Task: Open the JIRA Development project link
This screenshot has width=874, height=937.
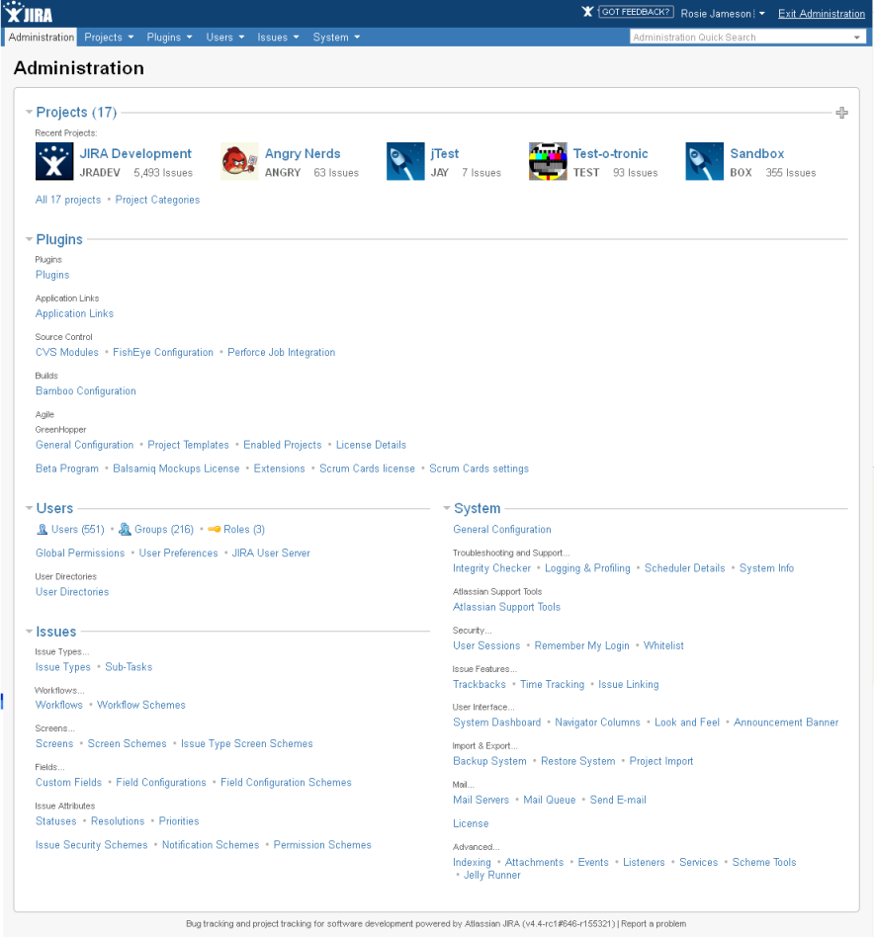Action: [x=135, y=153]
